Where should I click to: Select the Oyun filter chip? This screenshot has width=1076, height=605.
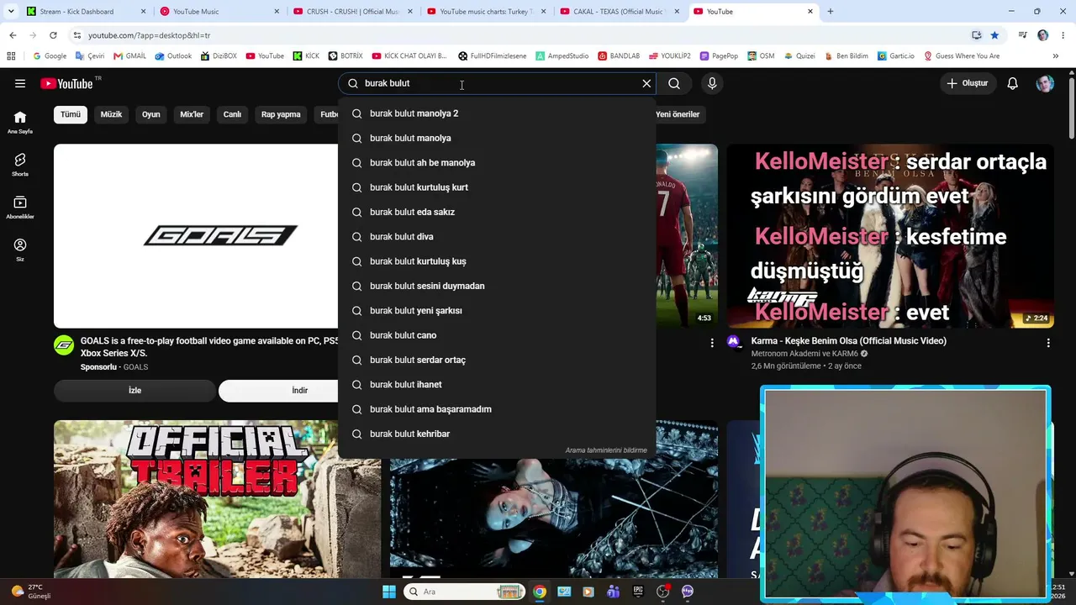pyautogui.click(x=151, y=114)
